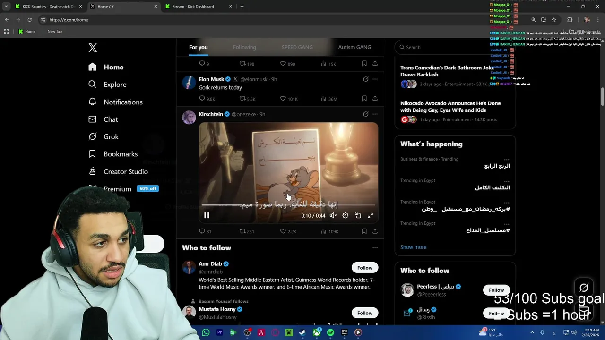605x340 pixels.
Task: Follow Peerless in the right sidebar
Action: tap(496, 290)
